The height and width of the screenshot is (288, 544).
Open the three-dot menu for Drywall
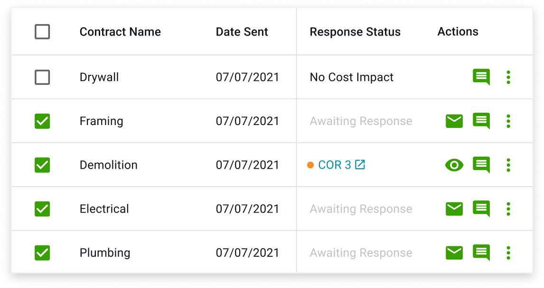click(508, 77)
